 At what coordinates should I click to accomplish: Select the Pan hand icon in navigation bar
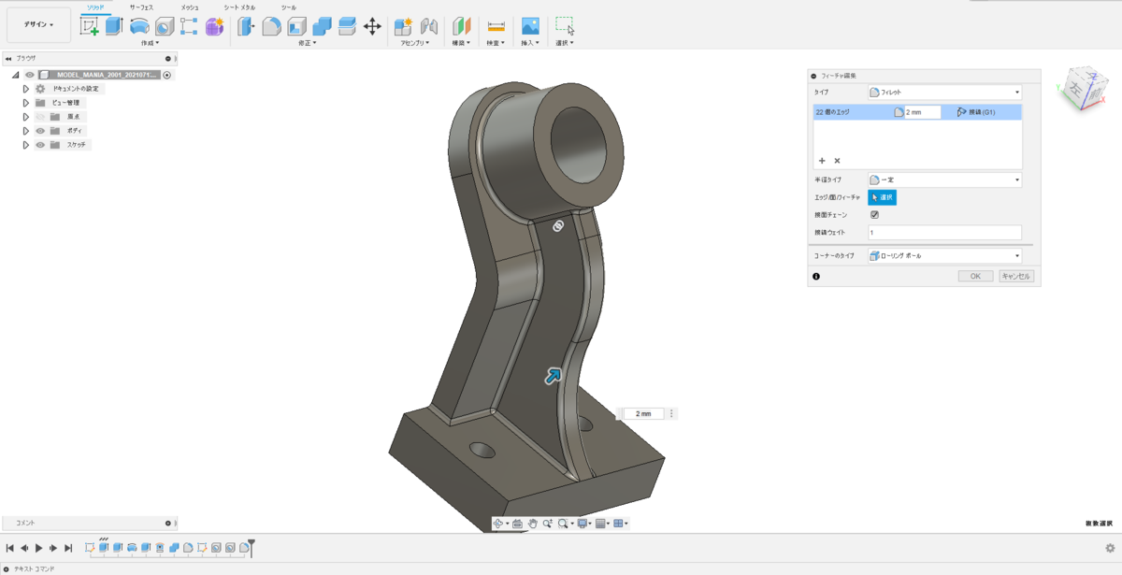pos(532,524)
